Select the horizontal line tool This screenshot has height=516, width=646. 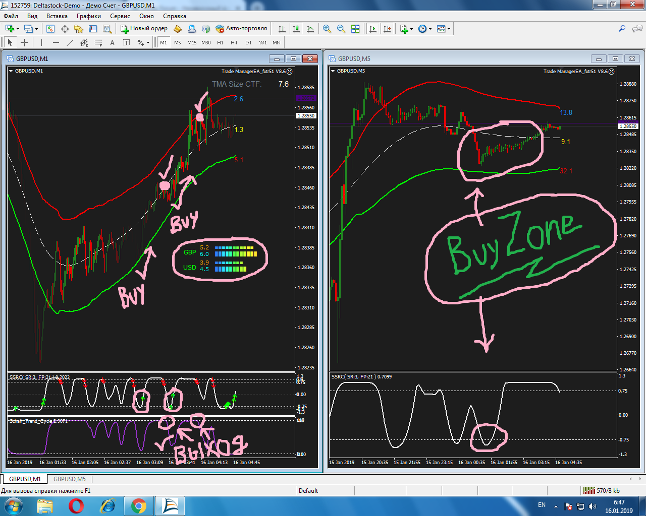click(x=56, y=42)
